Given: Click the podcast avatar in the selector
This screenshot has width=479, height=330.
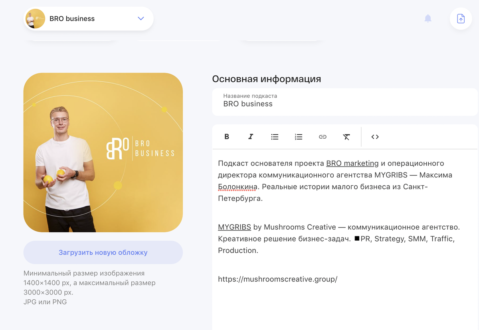Looking at the screenshot, I should point(35,19).
